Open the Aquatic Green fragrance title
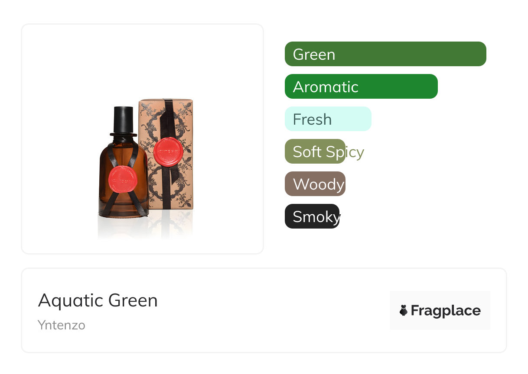Image resolution: width=528 pixels, height=374 pixels. [98, 300]
